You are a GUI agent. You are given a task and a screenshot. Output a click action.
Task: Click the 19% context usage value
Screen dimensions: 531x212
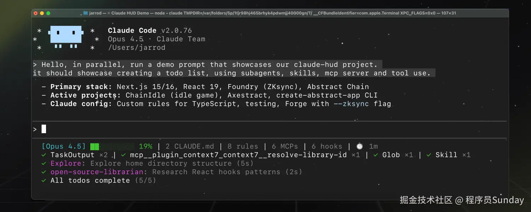point(145,146)
